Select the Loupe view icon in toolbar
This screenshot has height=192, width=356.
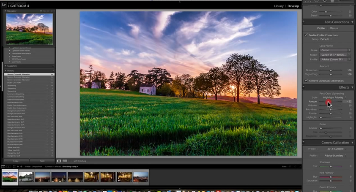[x=59, y=161]
